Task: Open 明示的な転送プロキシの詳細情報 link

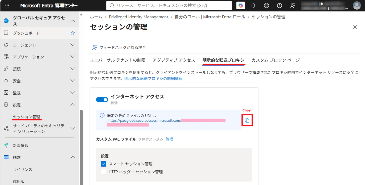Action: pyautogui.click(x=154, y=79)
